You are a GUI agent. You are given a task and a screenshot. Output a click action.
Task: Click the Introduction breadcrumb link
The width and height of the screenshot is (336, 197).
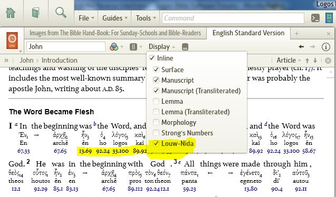point(60,61)
